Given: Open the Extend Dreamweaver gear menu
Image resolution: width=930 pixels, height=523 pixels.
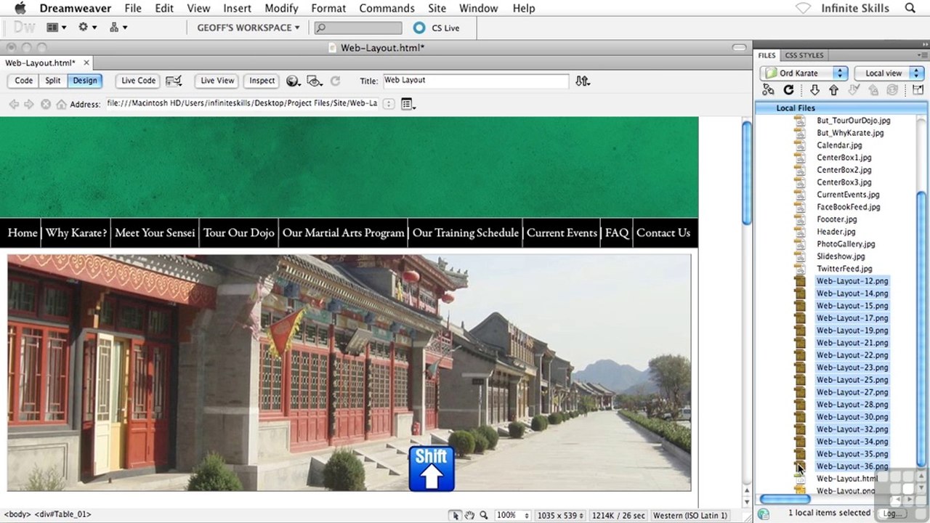Looking at the screenshot, I should [x=87, y=28].
